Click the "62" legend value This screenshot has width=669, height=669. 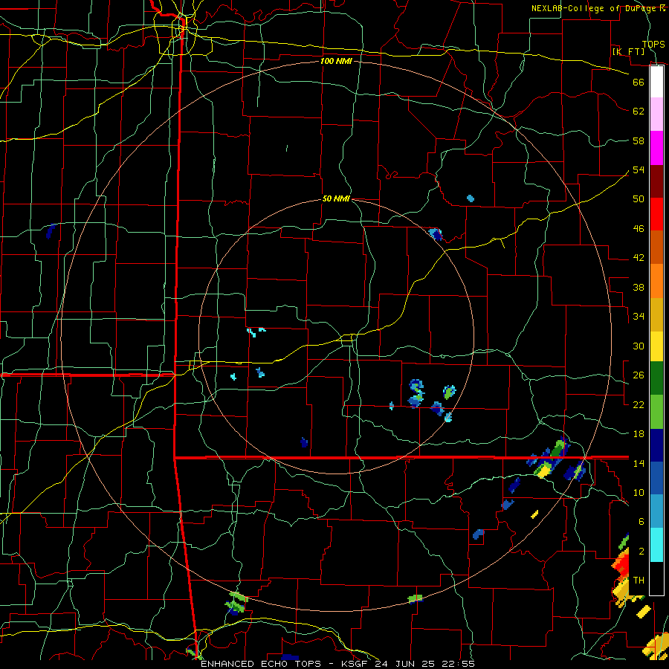tap(639, 111)
